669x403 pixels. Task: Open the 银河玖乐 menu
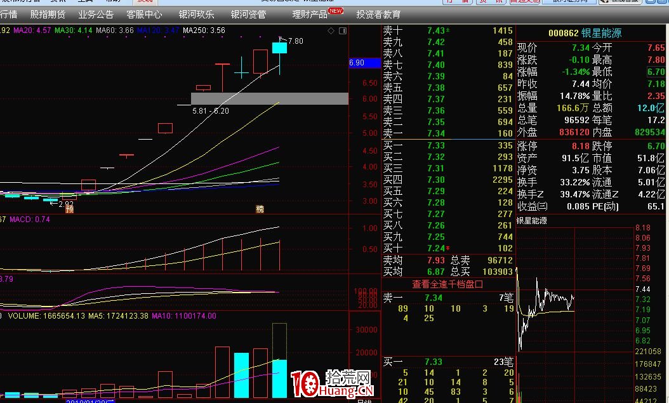[196, 15]
